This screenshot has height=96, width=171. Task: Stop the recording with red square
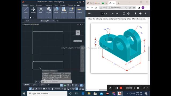121,88
